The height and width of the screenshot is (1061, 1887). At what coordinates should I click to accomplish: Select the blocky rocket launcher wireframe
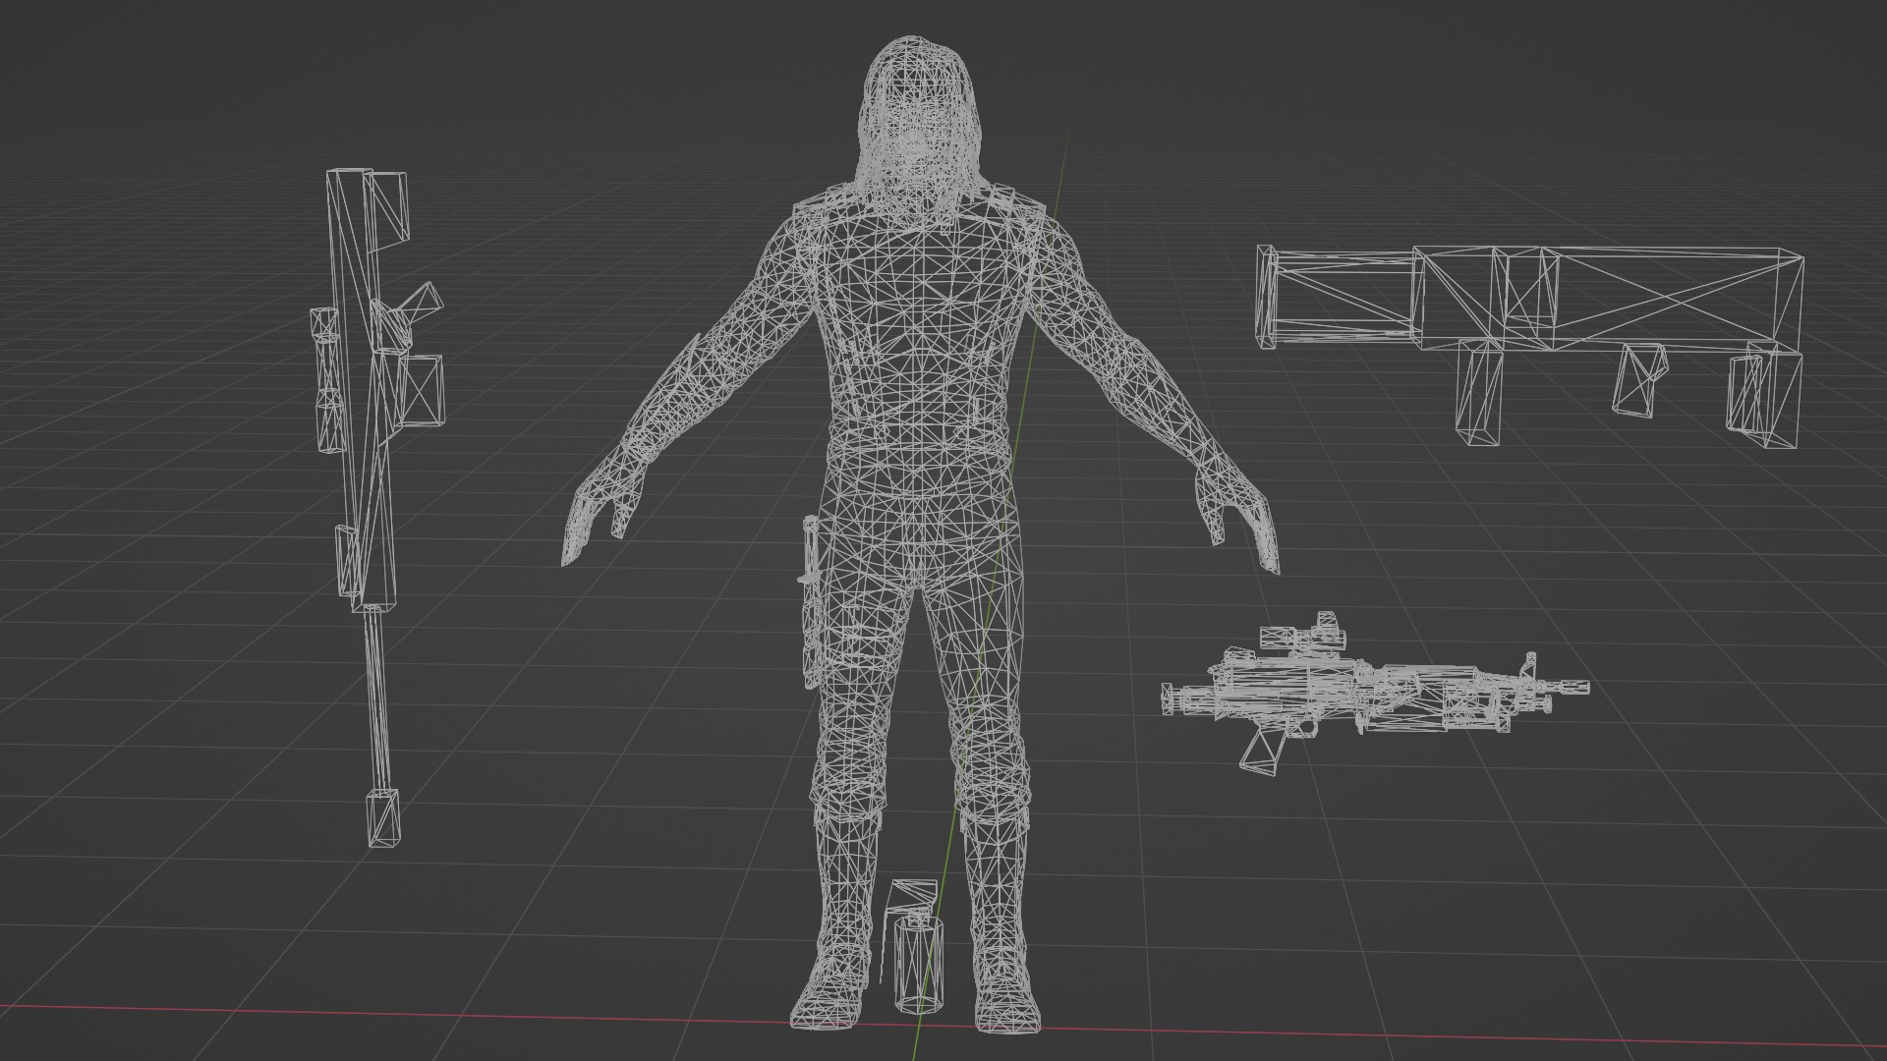pyautogui.click(x=1530, y=346)
